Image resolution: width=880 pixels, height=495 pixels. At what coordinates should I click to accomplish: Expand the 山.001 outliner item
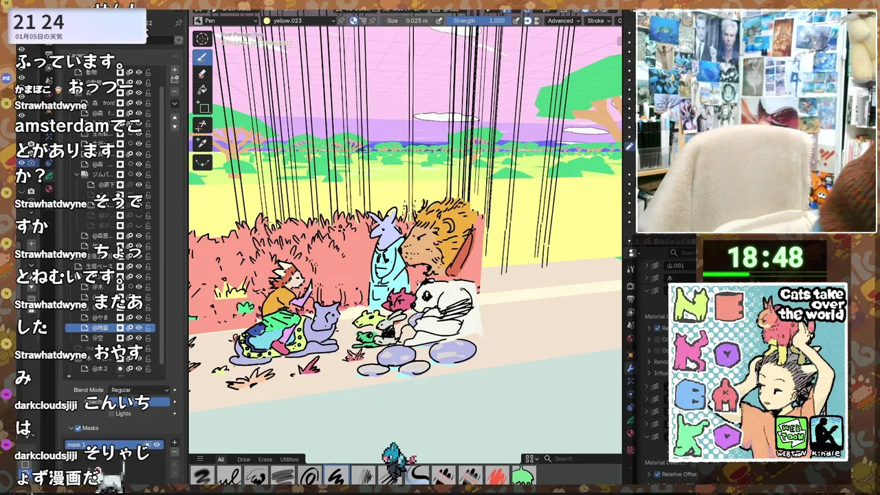647,265
